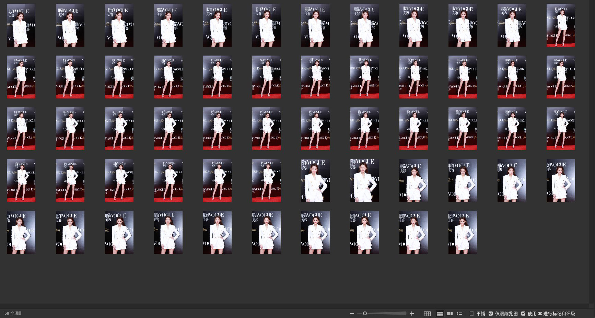Viewport: 595px width, 318px height.
Task: Select the sixth thumbnail in the third row
Action: [266, 129]
